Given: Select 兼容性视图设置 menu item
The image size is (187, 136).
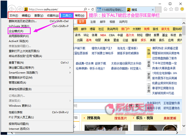Looking at the screenshot, I should pos(22,89).
